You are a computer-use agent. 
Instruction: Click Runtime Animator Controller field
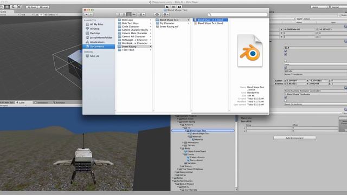tap(316, 91)
